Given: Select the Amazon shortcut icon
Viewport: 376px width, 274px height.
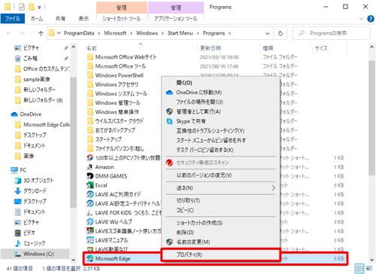Looking at the screenshot, I should (89, 167).
